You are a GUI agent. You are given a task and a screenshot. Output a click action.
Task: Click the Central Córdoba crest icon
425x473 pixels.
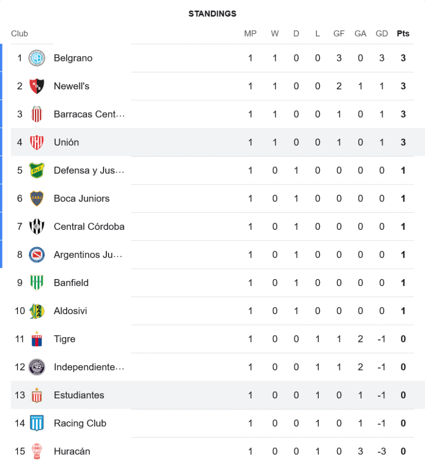tap(37, 227)
